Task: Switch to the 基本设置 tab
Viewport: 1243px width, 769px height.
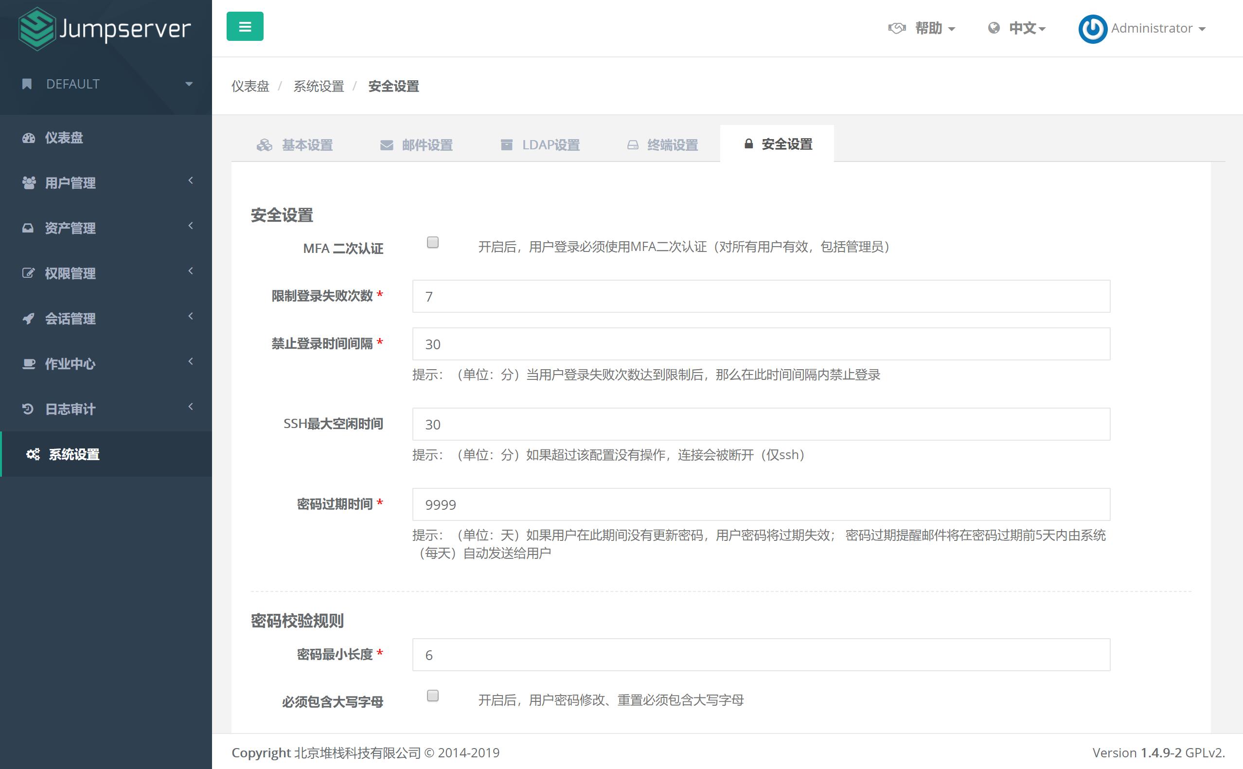Action: [294, 145]
